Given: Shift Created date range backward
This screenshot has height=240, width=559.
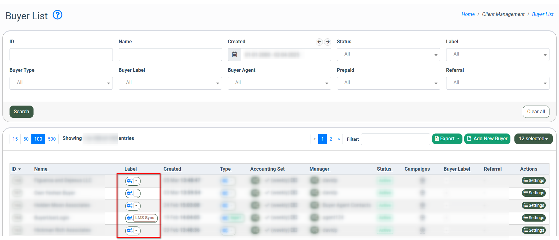Looking at the screenshot, I should point(319,42).
